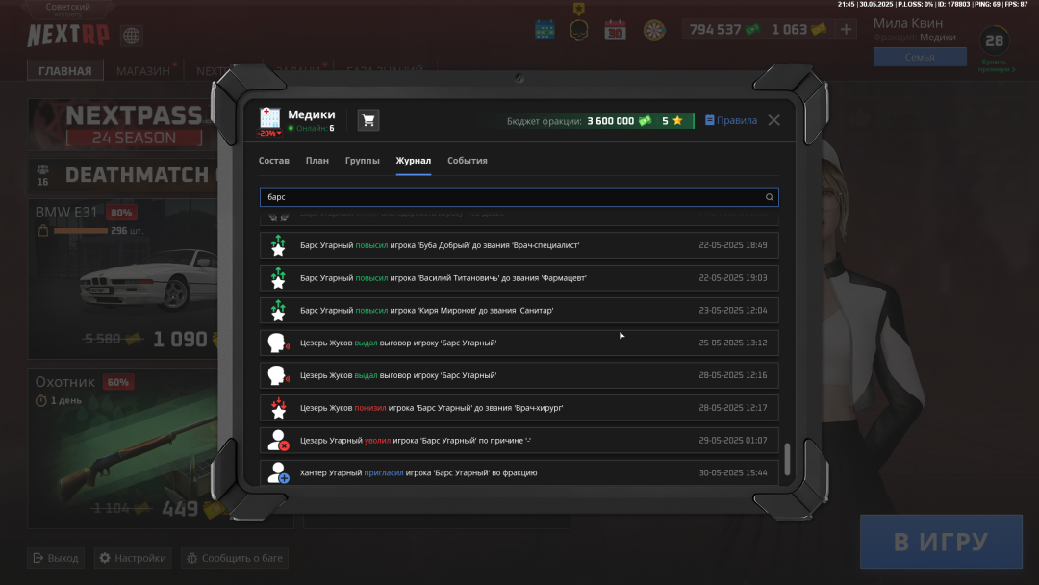Viewport: 1039px width, 585px height.
Task: Close the faction panel with the X
Action: pos(773,120)
